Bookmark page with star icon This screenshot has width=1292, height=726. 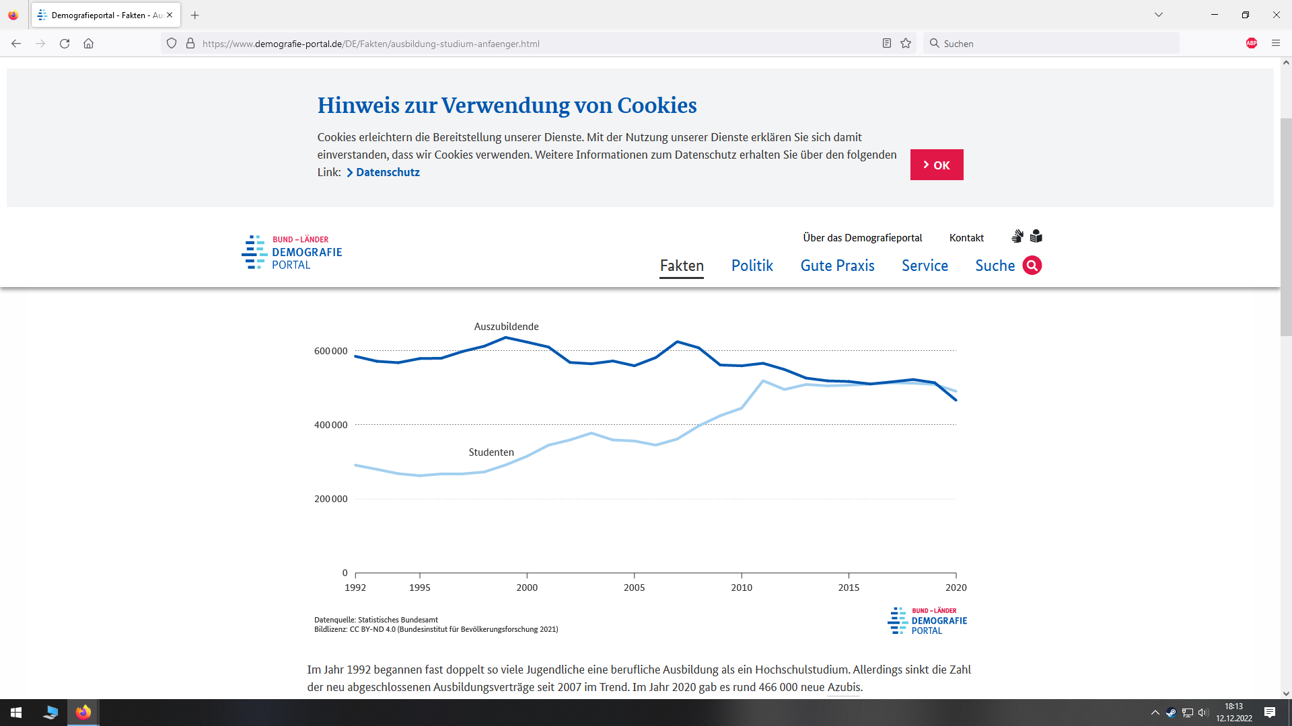coord(906,44)
